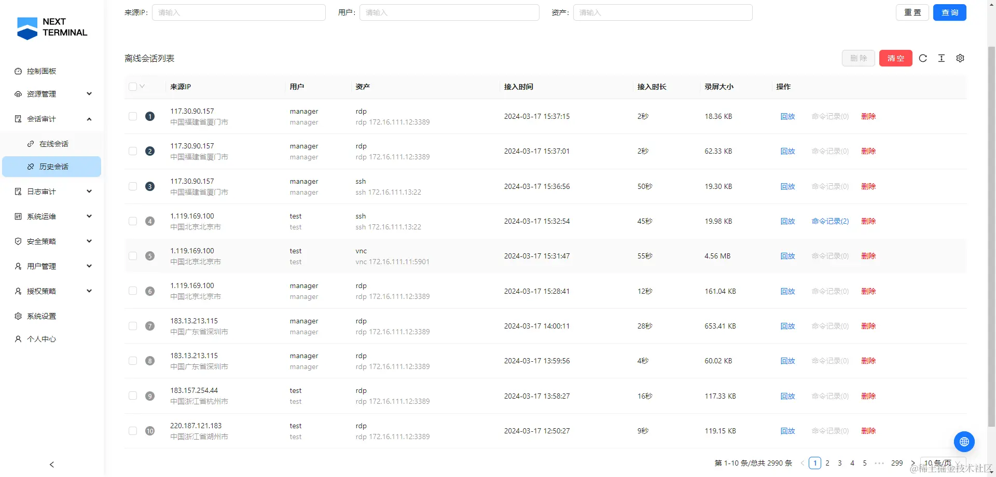This screenshot has height=477, width=996.
Task: Expand the 用户管理 submenu arrow
Action: [x=89, y=266]
